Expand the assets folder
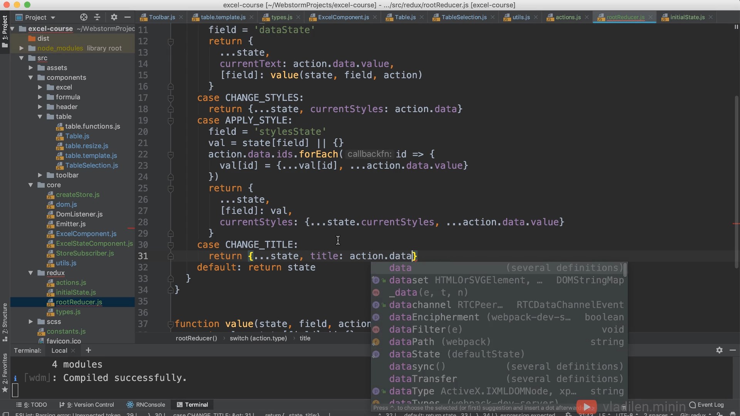 coord(31,68)
